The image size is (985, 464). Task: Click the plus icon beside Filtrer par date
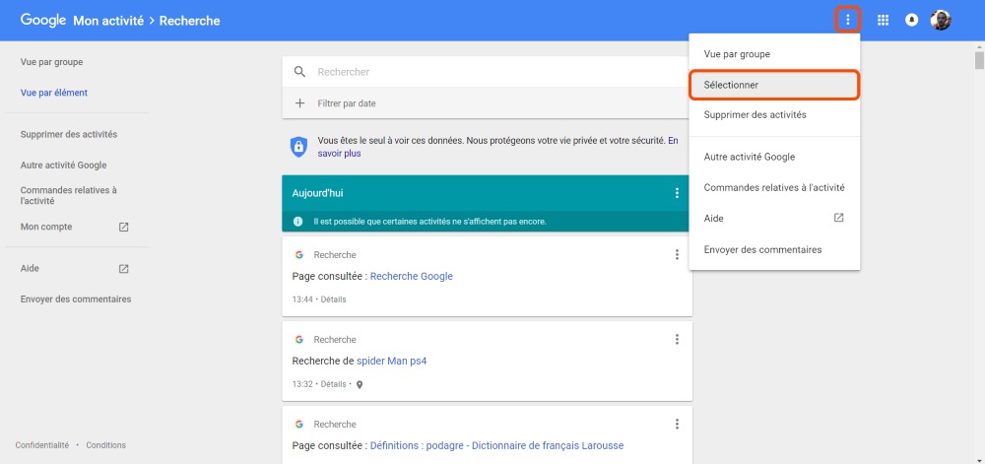point(300,103)
